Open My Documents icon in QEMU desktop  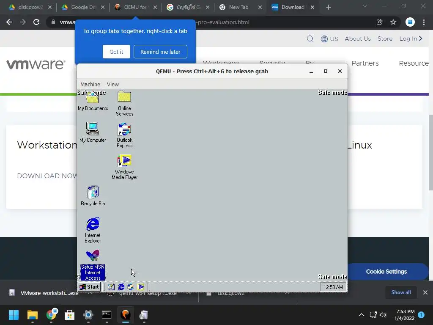click(x=93, y=101)
